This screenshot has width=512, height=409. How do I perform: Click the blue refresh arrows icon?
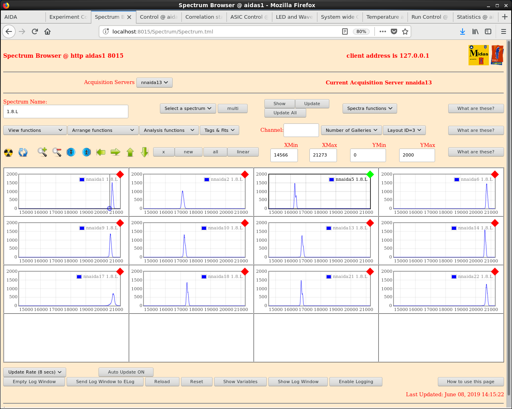23,152
